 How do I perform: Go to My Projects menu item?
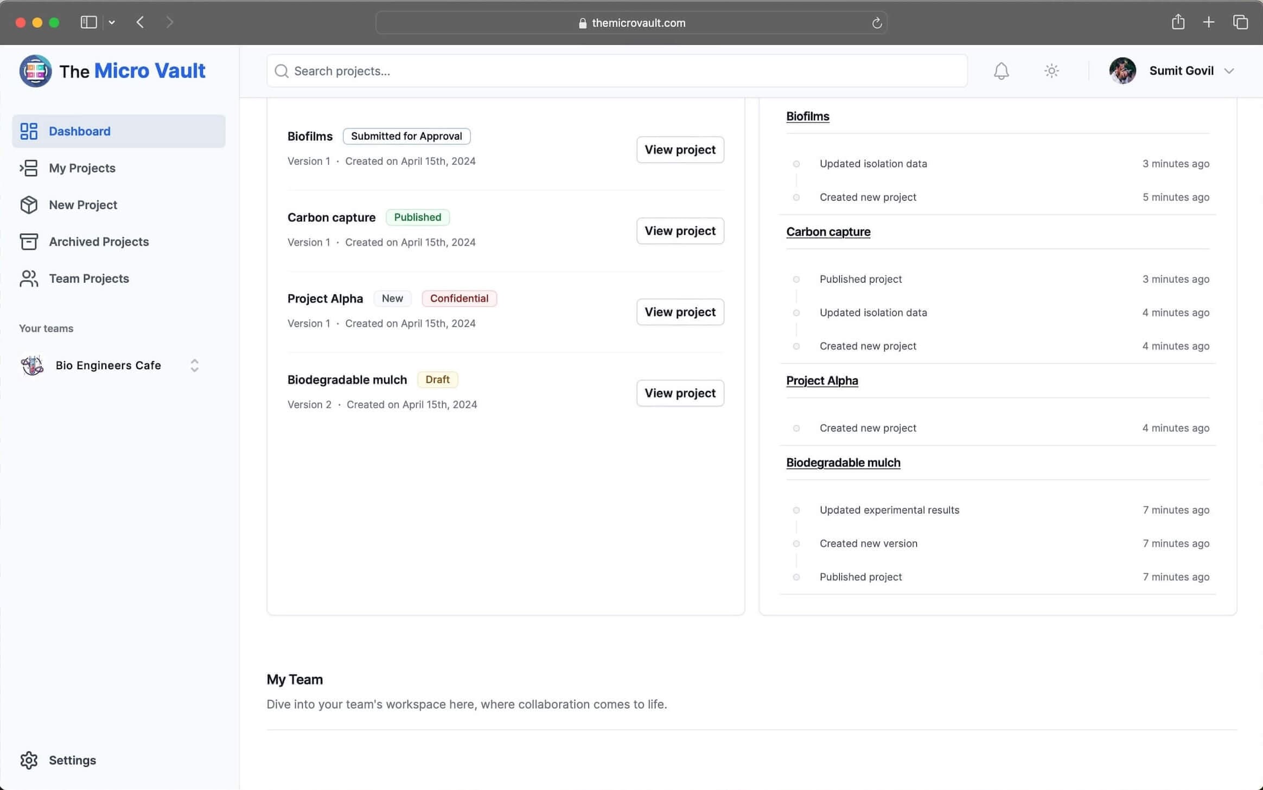[x=82, y=168]
